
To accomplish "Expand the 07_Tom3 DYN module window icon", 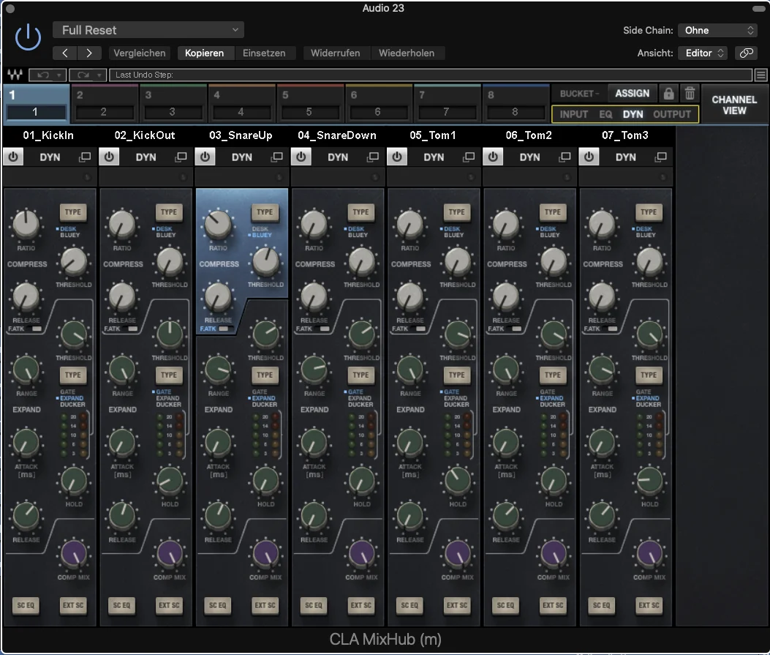I will click(661, 157).
